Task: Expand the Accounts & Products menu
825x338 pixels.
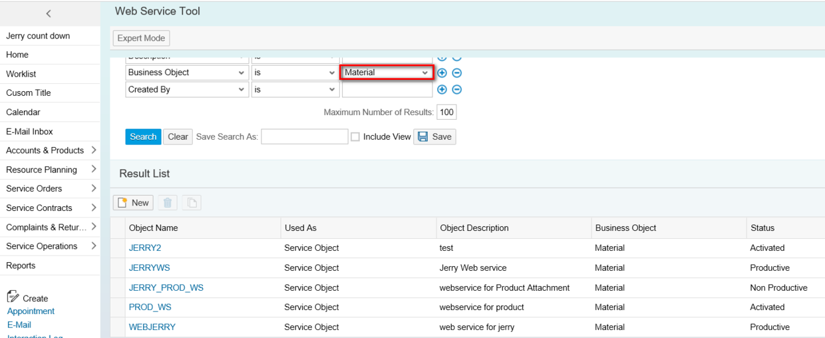Action: (93, 150)
